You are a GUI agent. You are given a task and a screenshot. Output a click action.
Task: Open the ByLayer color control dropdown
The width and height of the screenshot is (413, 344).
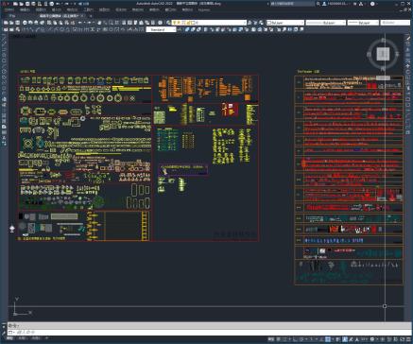[284, 23]
